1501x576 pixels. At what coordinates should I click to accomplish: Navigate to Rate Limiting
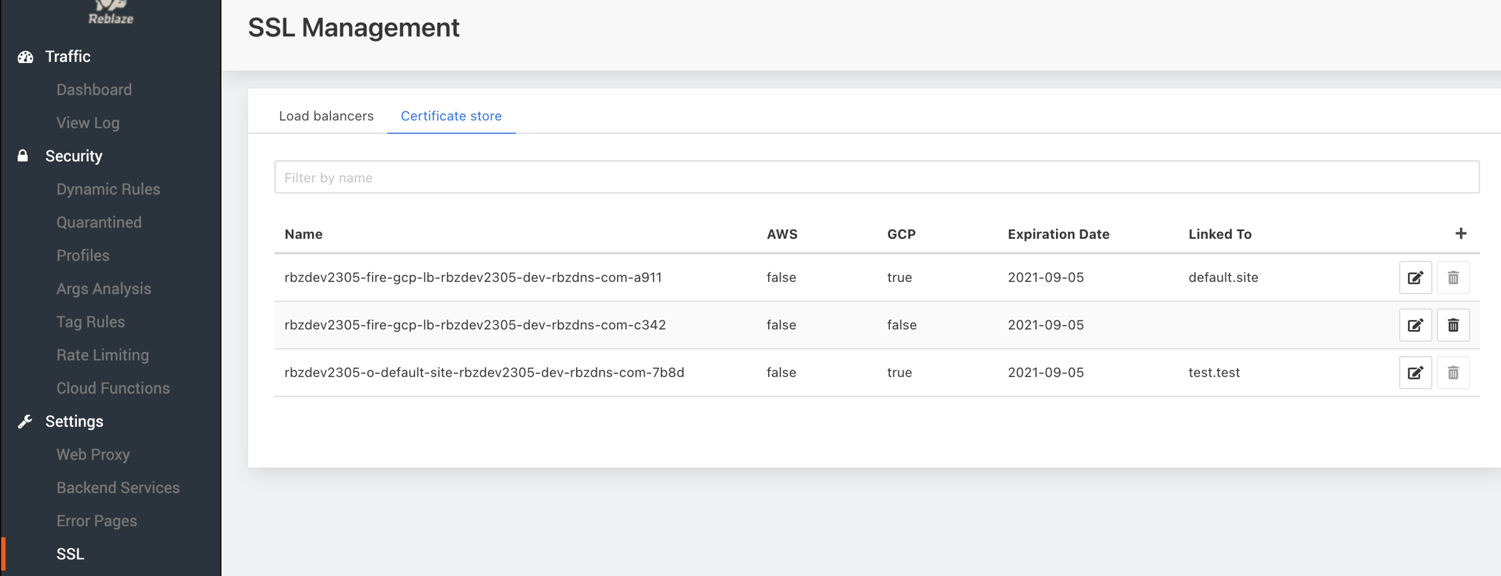102,355
